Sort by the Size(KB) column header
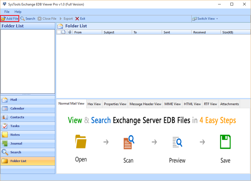The width and height of the screenshot is (251, 181). pos(235,32)
